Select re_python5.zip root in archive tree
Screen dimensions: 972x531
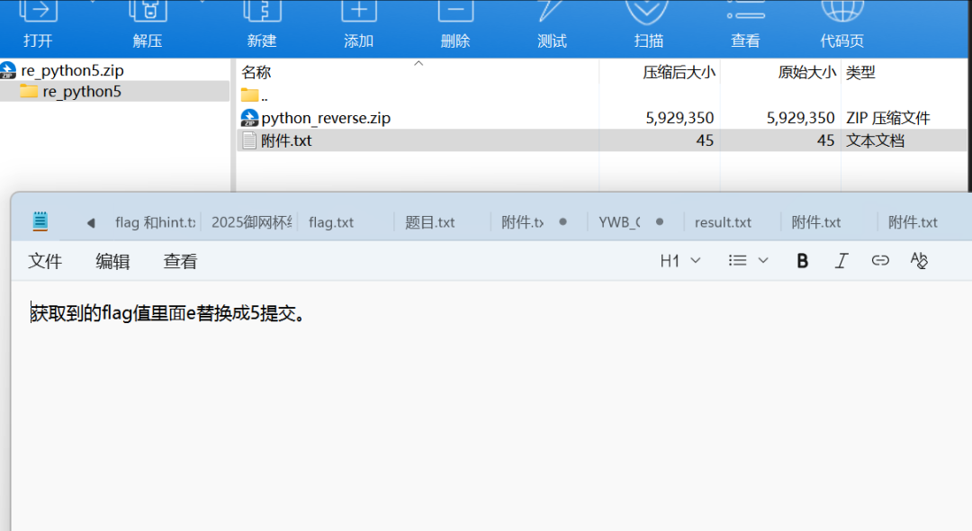click(x=72, y=70)
